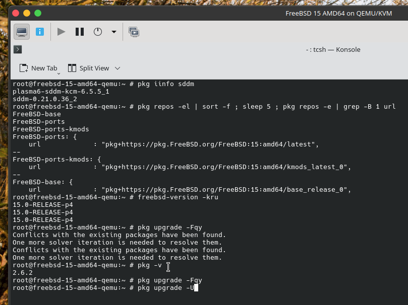Minimize the viewer with yellow button
Image resolution: width=408 pixels, height=305 pixels.
pyautogui.click(x=27, y=13)
